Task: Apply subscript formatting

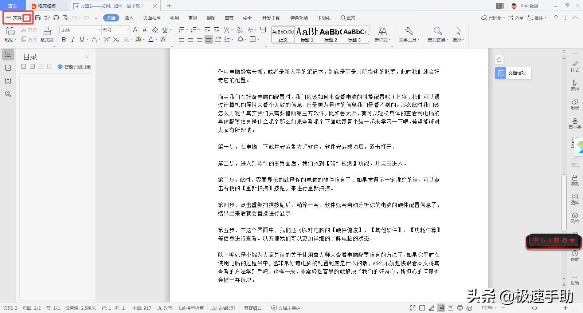Action: [116, 39]
